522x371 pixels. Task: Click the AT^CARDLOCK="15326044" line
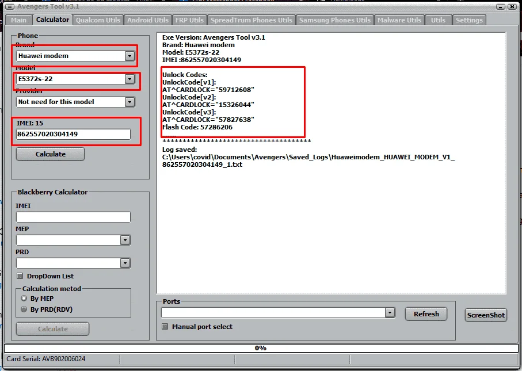[208, 105]
